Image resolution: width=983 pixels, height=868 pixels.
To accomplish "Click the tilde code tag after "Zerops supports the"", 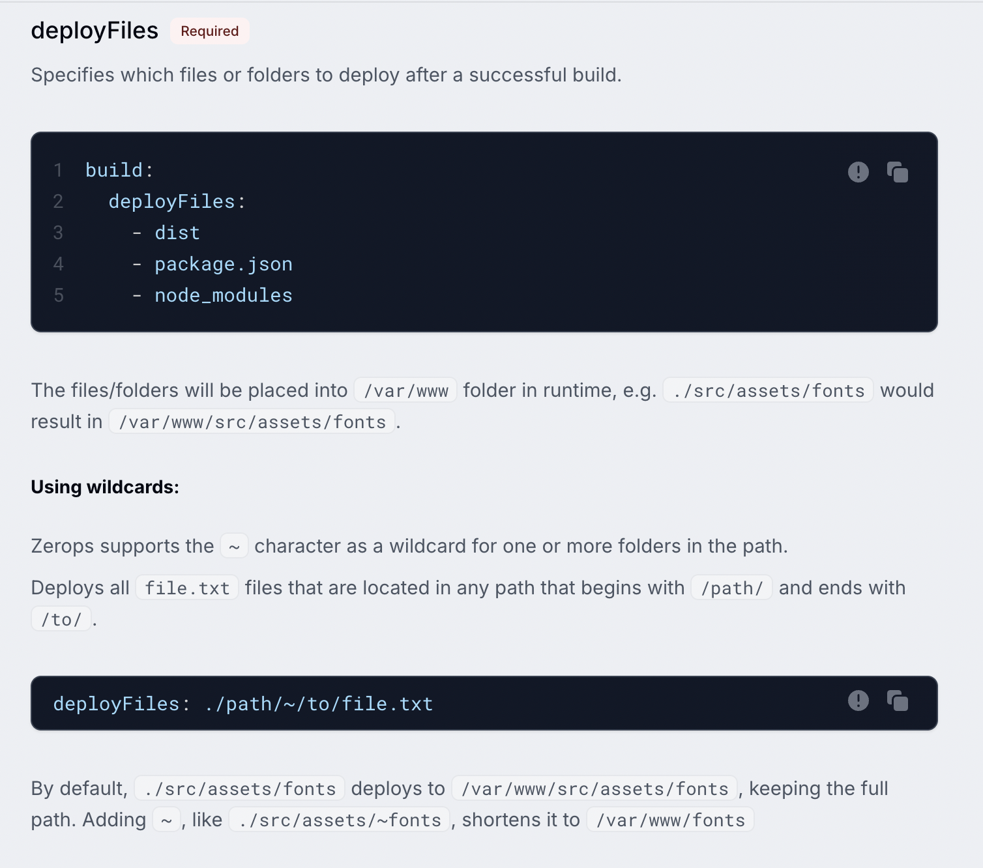I will [234, 546].
